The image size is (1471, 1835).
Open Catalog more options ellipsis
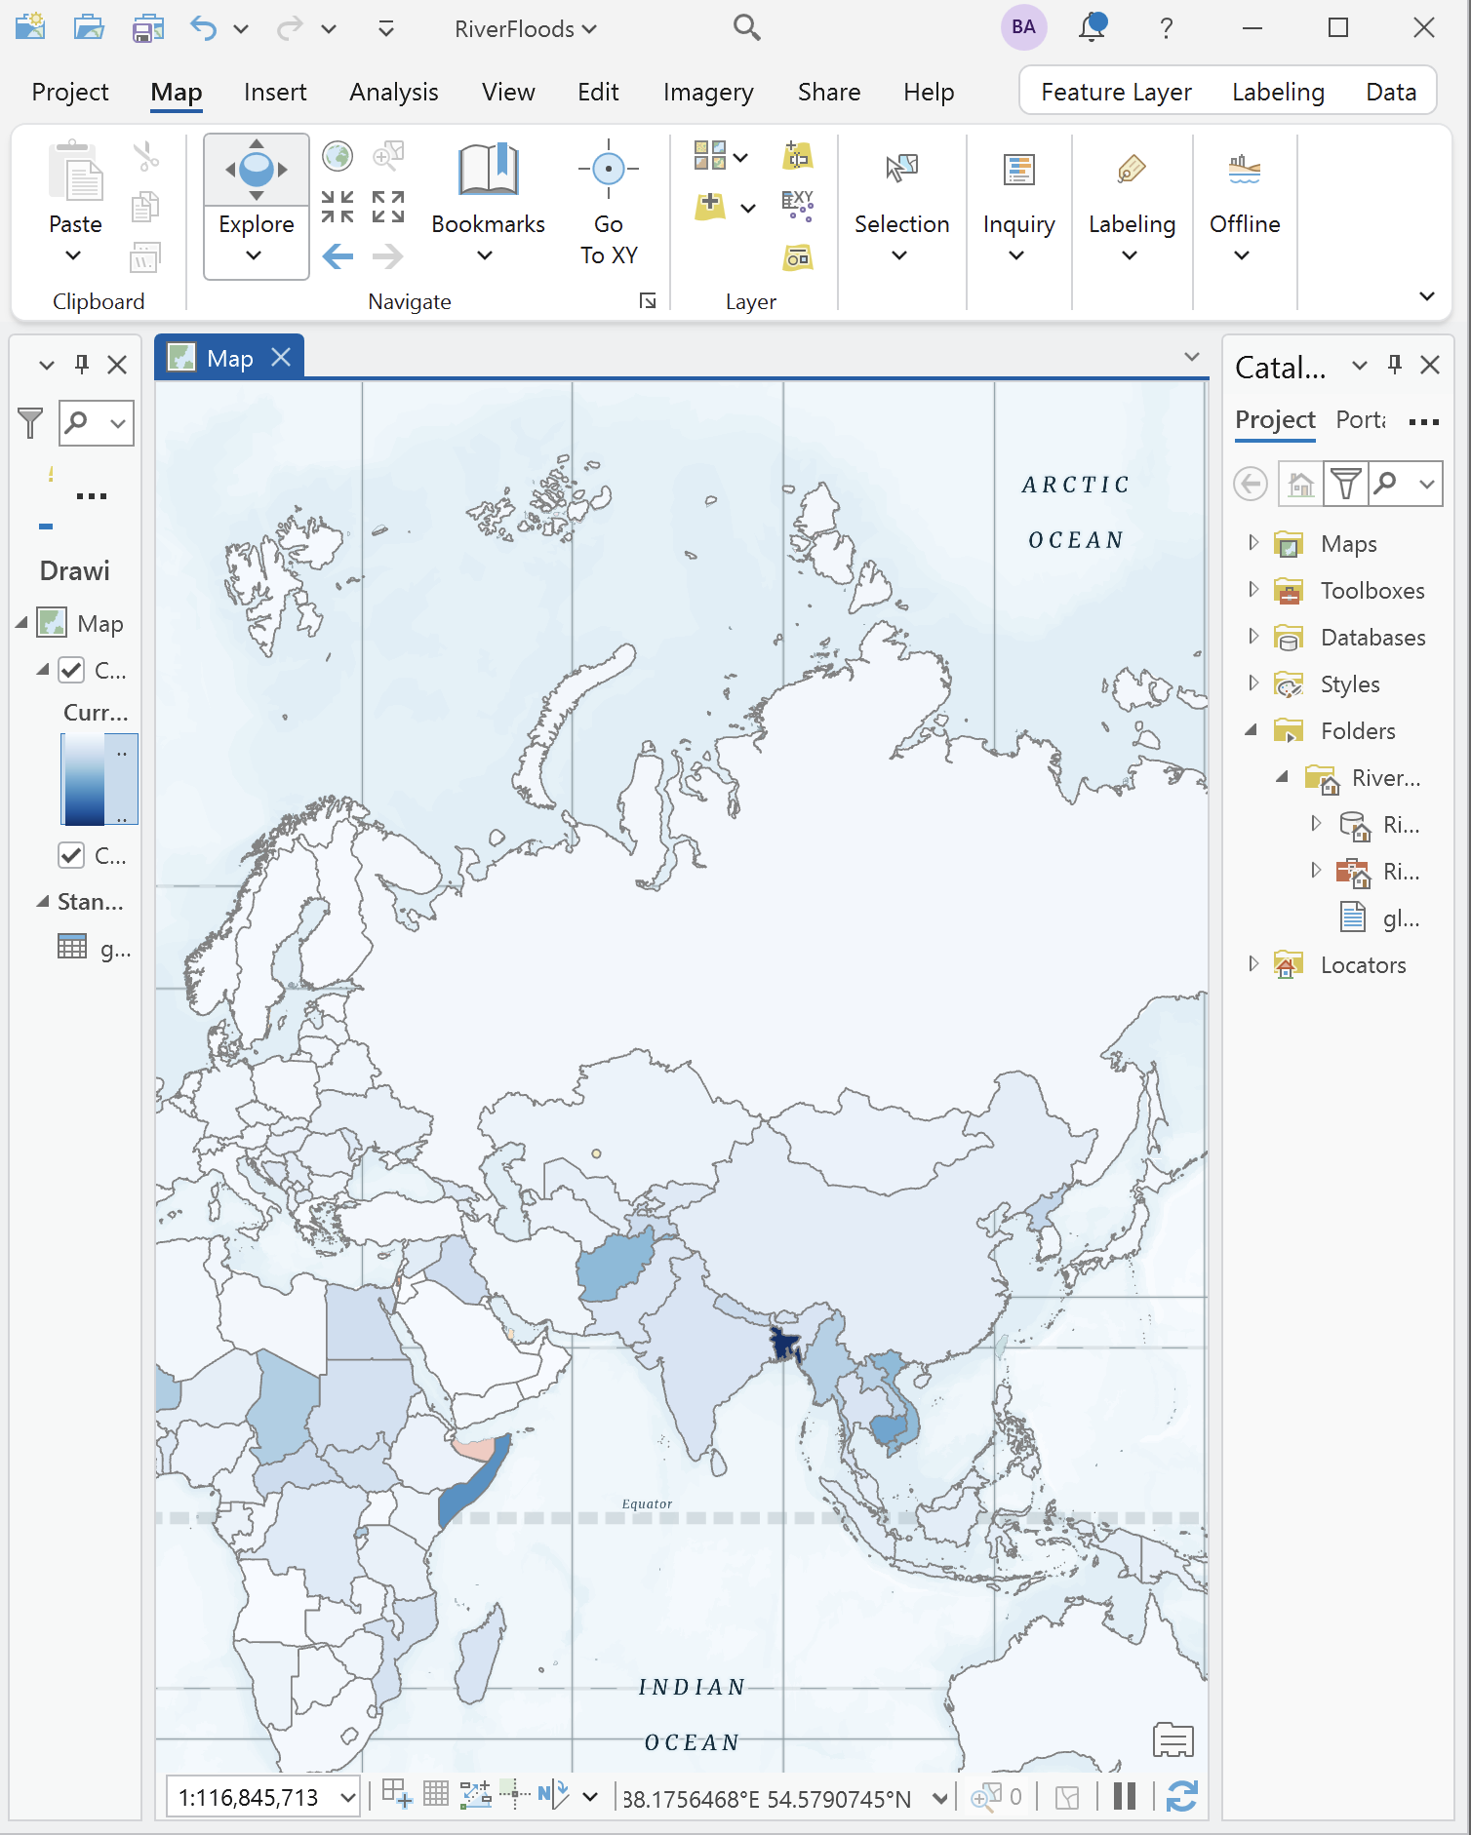1424,422
